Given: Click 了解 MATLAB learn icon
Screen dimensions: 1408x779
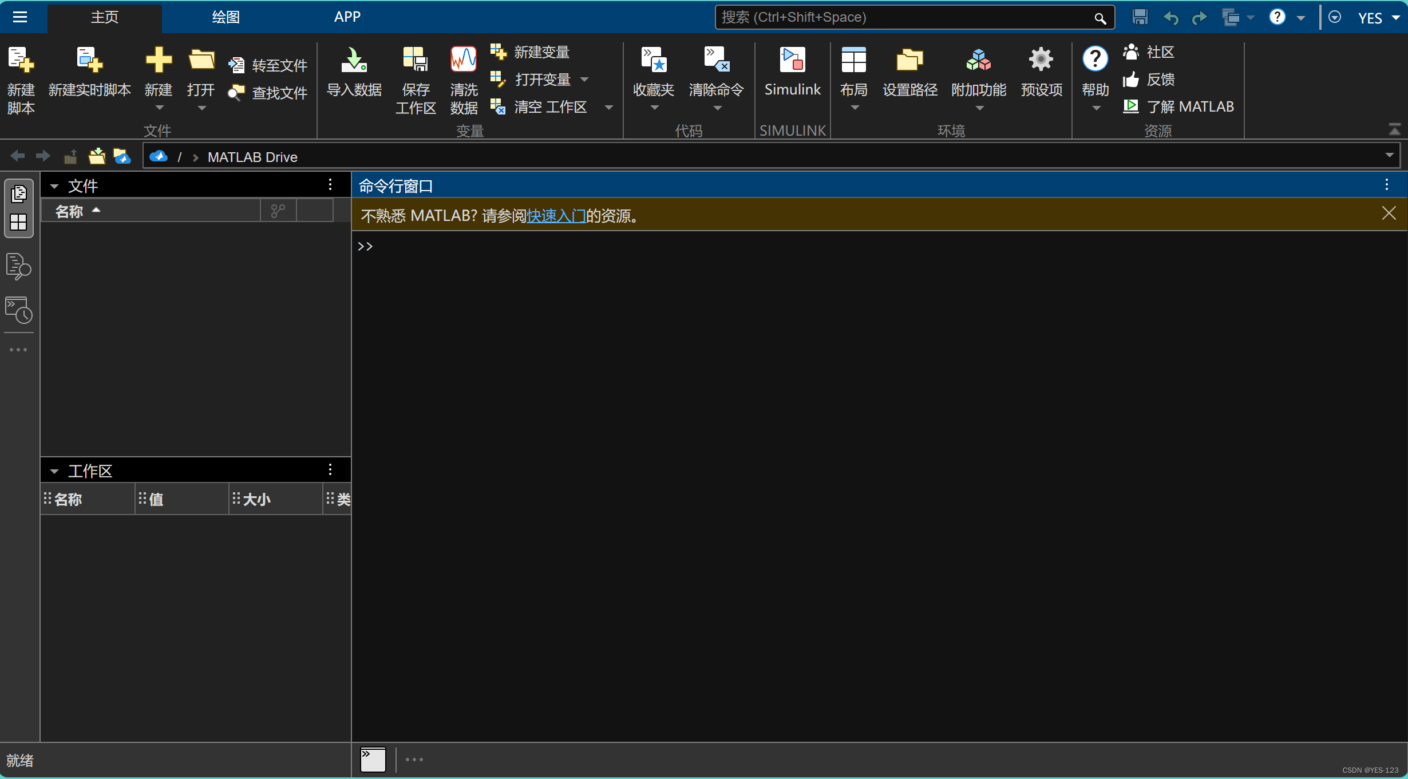Looking at the screenshot, I should pos(1130,106).
